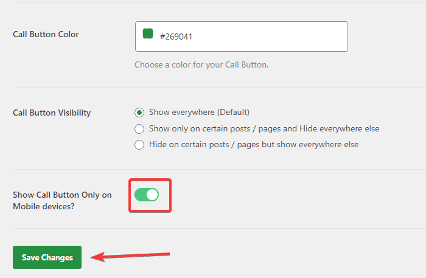Viewport: 426px width, 278px height.
Task: Click the green color swatch square
Action: tap(147, 34)
